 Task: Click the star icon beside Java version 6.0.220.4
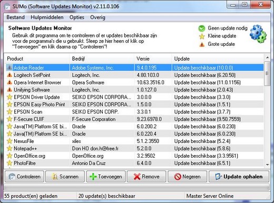(9, 134)
